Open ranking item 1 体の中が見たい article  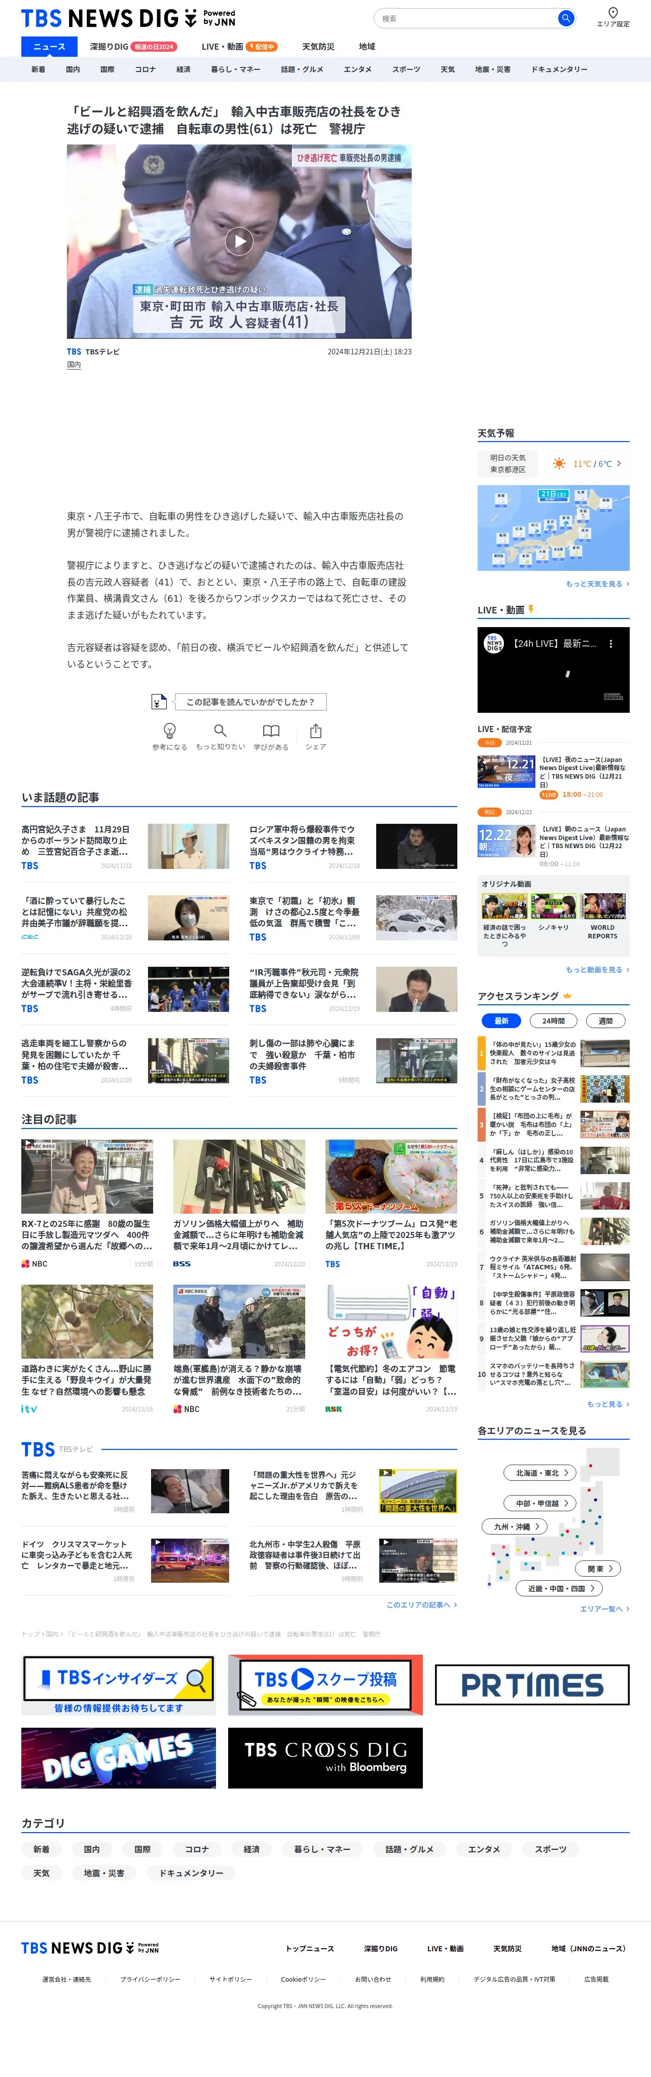[x=553, y=1053]
